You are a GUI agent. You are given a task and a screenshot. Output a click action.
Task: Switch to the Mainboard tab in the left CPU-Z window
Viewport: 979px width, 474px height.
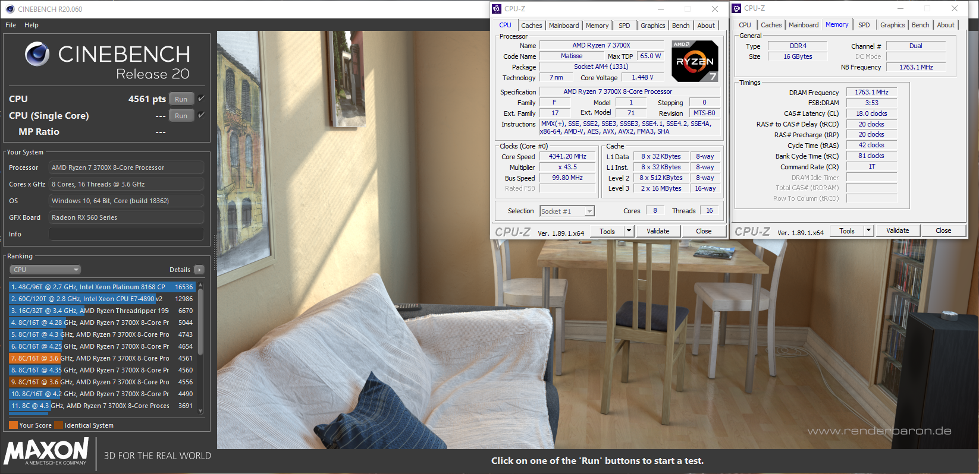pyautogui.click(x=563, y=26)
